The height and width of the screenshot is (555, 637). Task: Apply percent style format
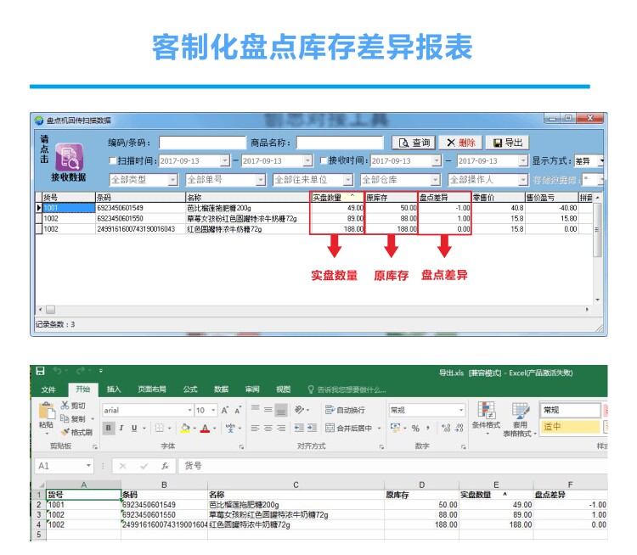(x=415, y=428)
